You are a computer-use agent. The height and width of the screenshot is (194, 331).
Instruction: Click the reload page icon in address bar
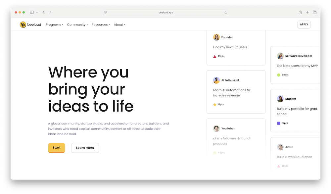(225, 13)
